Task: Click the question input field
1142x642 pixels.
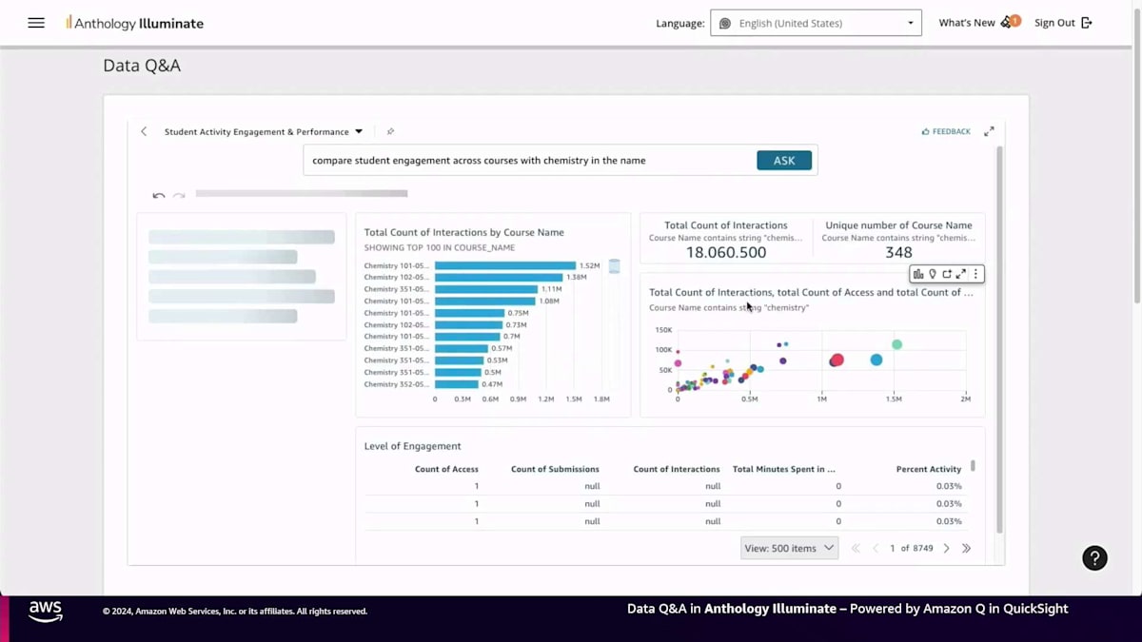Action: tap(529, 160)
